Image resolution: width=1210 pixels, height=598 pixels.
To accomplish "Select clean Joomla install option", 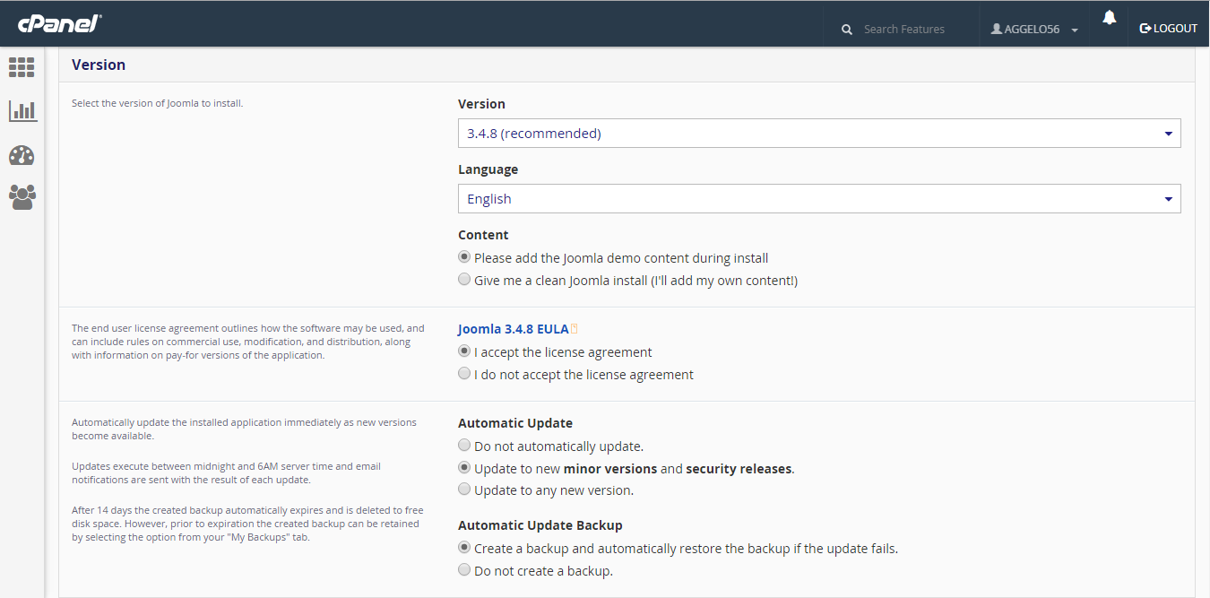I will click(x=464, y=280).
